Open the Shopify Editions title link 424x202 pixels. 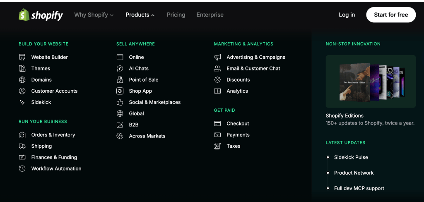[x=344, y=116]
